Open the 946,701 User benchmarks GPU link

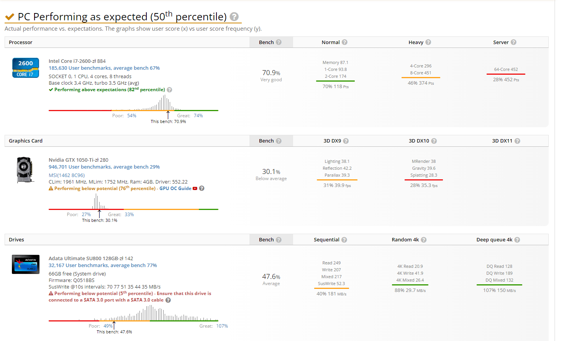pyautogui.click(x=104, y=167)
